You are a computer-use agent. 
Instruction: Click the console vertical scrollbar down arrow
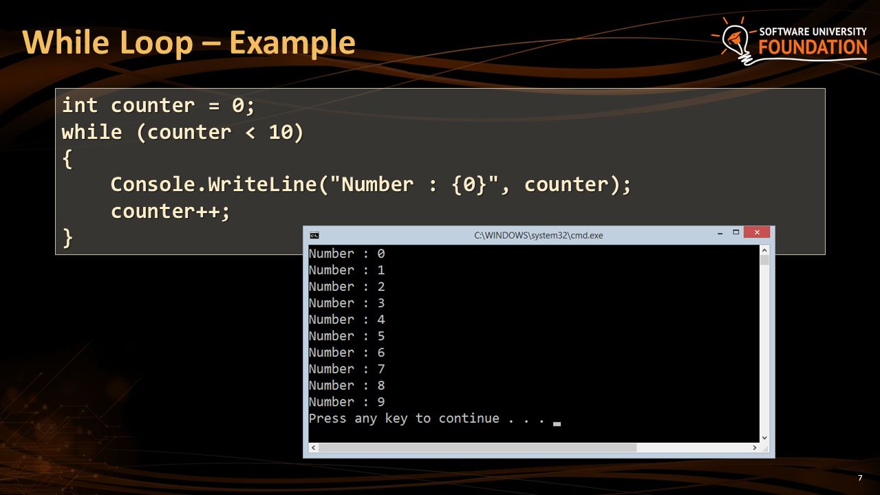764,437
